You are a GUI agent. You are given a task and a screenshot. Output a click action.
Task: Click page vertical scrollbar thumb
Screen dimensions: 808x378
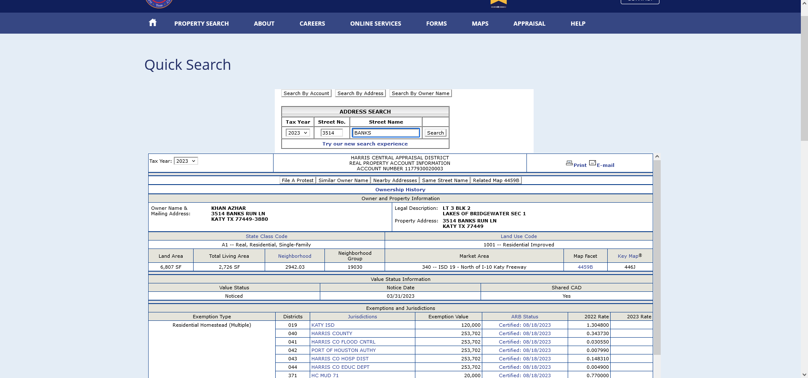(x=804, y=78)
